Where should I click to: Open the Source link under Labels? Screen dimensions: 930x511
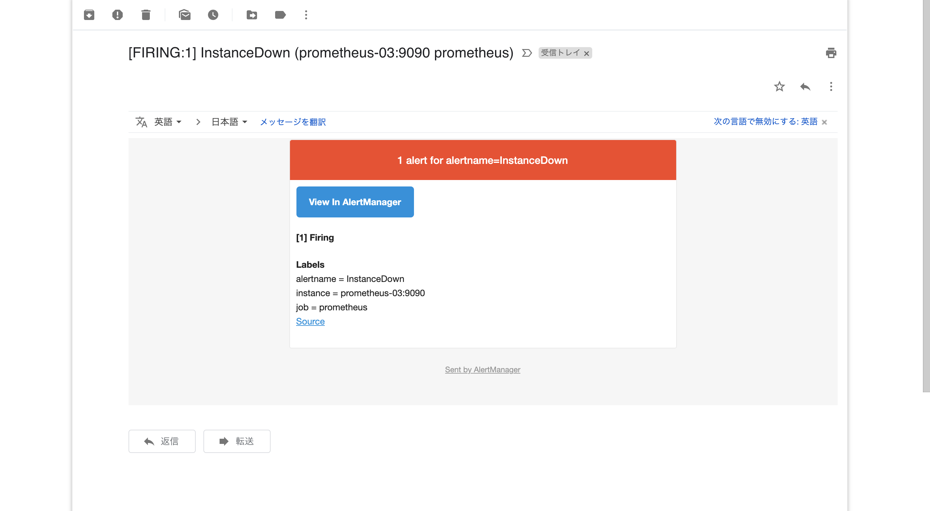point(310,321)
